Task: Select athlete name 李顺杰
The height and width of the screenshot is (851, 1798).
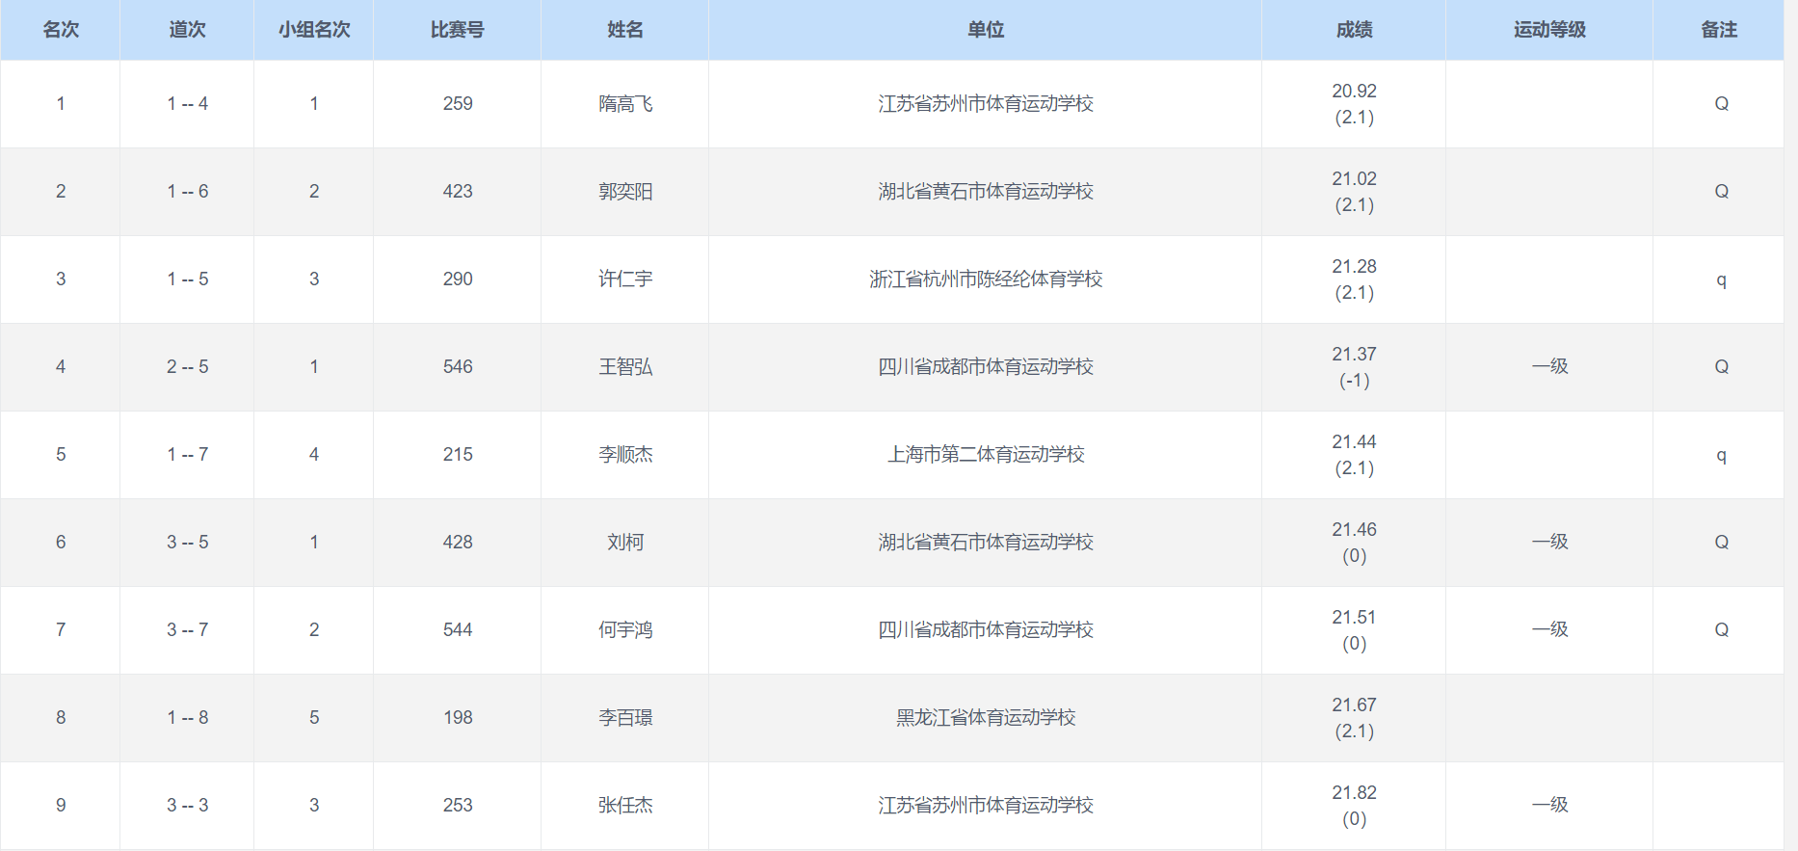Action: [x=625, y=455]
